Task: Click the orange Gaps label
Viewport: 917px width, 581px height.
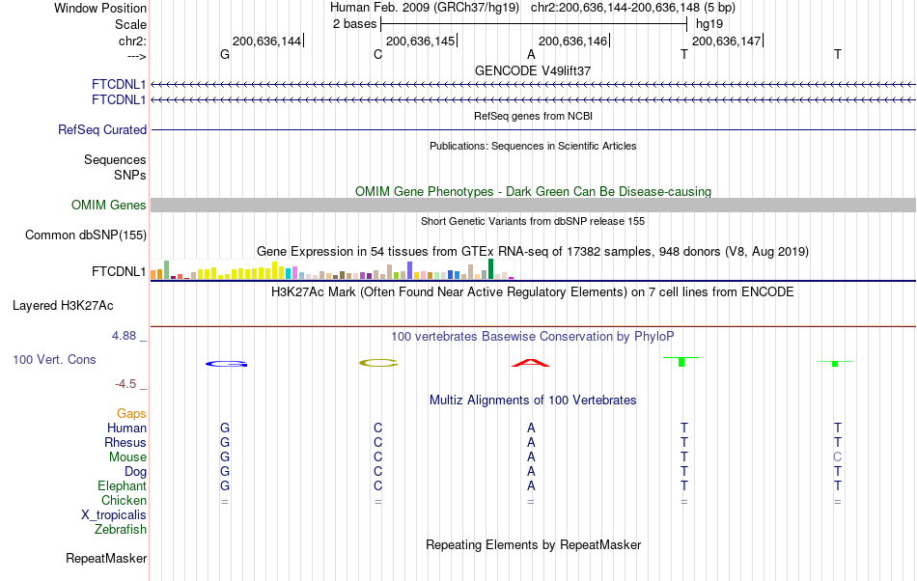Action: tap(131, 414)
